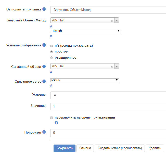Clear r05_Hall in Связанный объект selector
The image size is (166, 155).
(111, 67)
